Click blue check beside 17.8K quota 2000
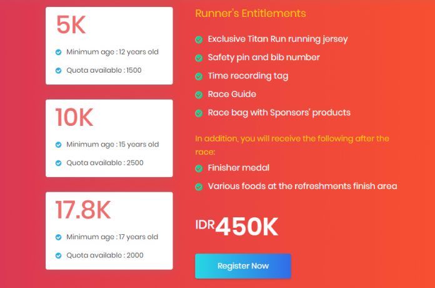The height and width of the screenshot is (288, 435). pyautogui.click(x=59, y=255)
